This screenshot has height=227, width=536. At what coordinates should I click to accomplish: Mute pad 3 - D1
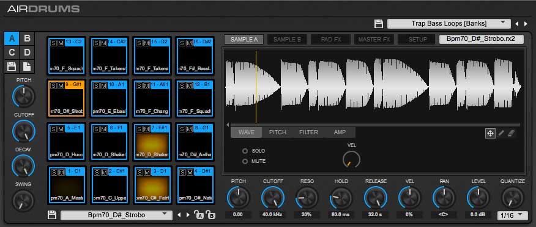click(x=146, y=172)
